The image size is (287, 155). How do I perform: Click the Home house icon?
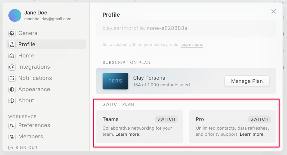pos(12,56)
